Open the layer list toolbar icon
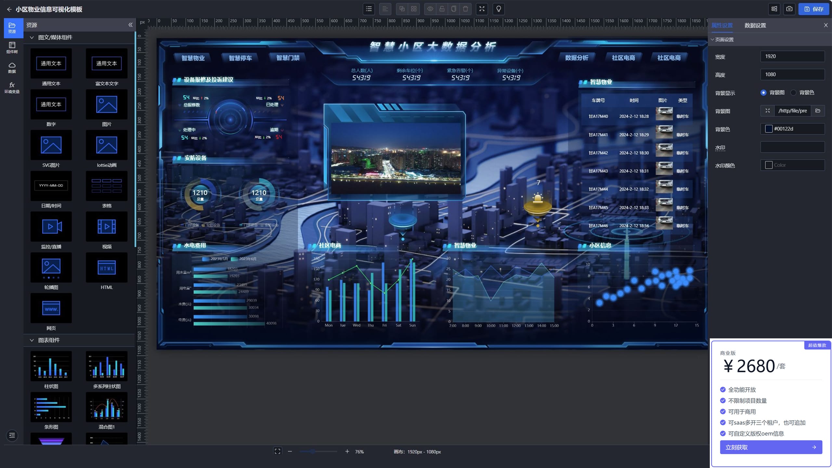This screenshot has width=832, height=468. point(369,9)
